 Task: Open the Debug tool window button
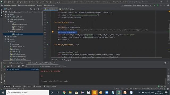coord(17,86)
